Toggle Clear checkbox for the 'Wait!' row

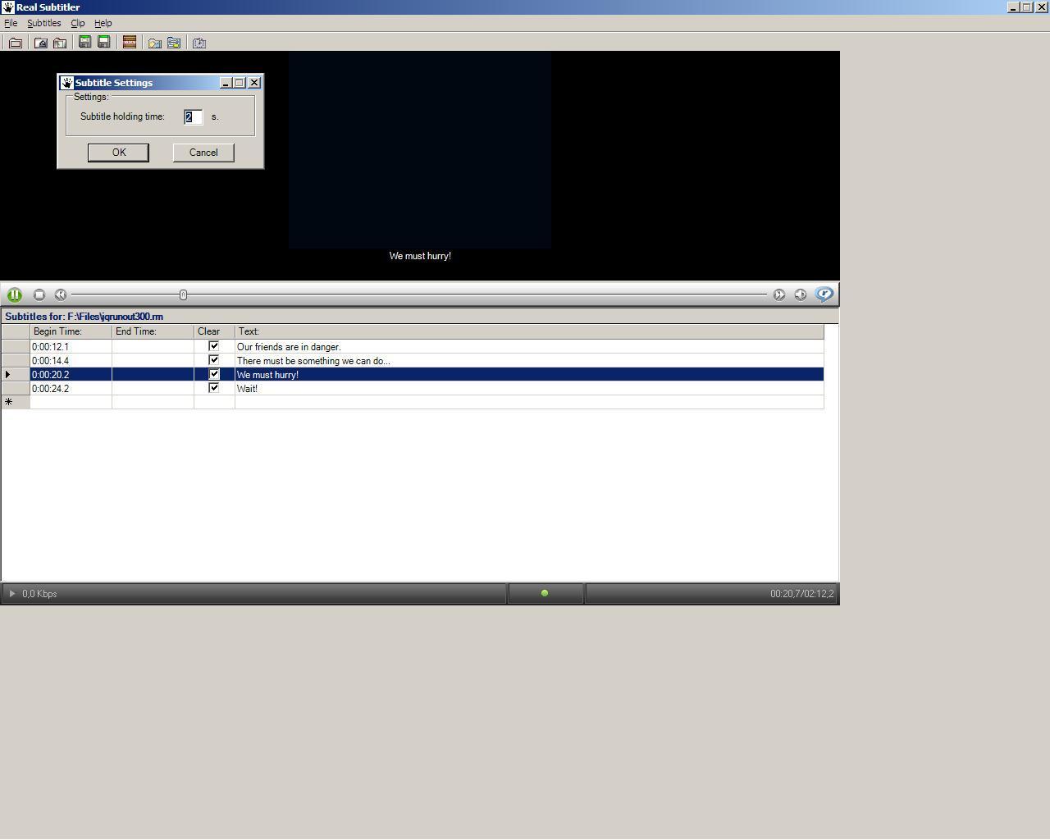click(x=214, y=388)
